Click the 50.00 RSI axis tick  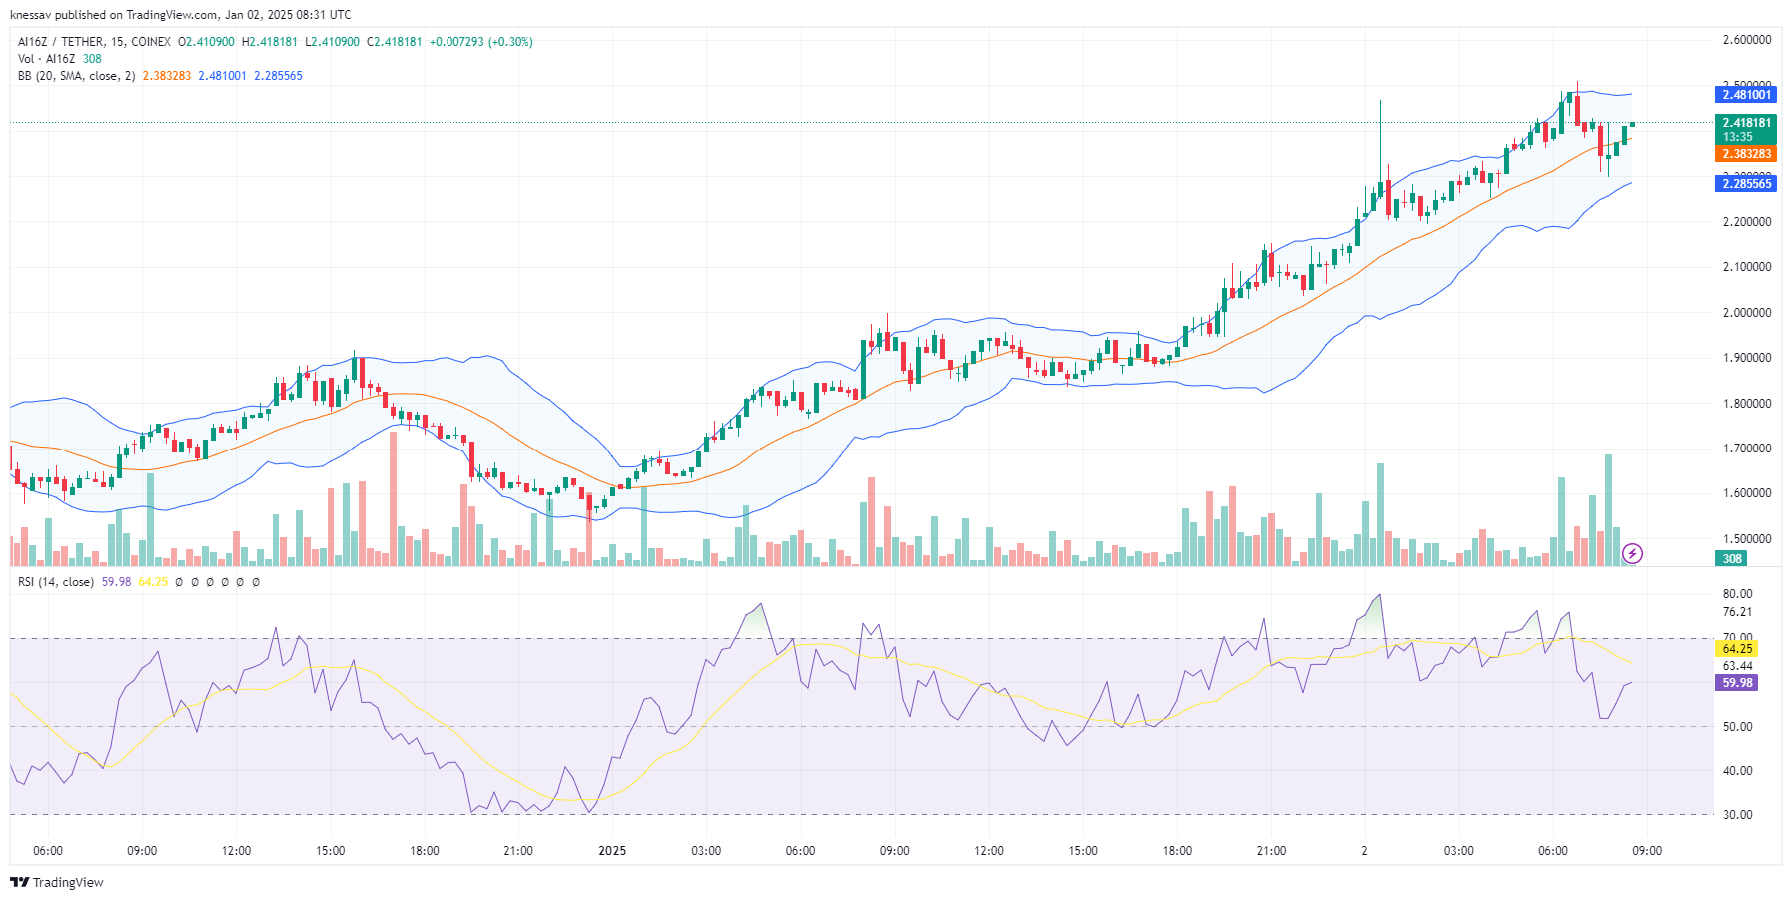pos(1737,727)
